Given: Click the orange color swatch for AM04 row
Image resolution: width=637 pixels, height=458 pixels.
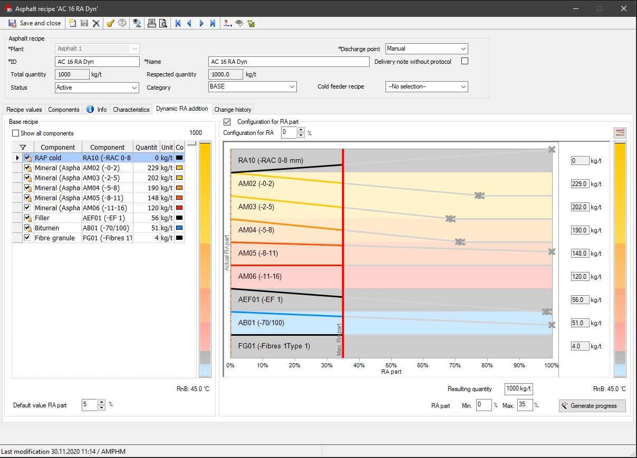Looking at the screenshot, I should coord(180,188).
